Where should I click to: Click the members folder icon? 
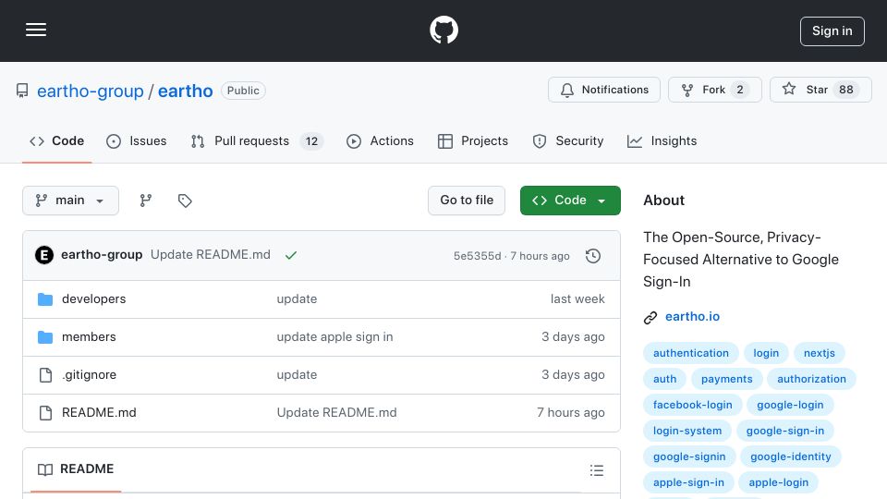[x=45, y=337]
